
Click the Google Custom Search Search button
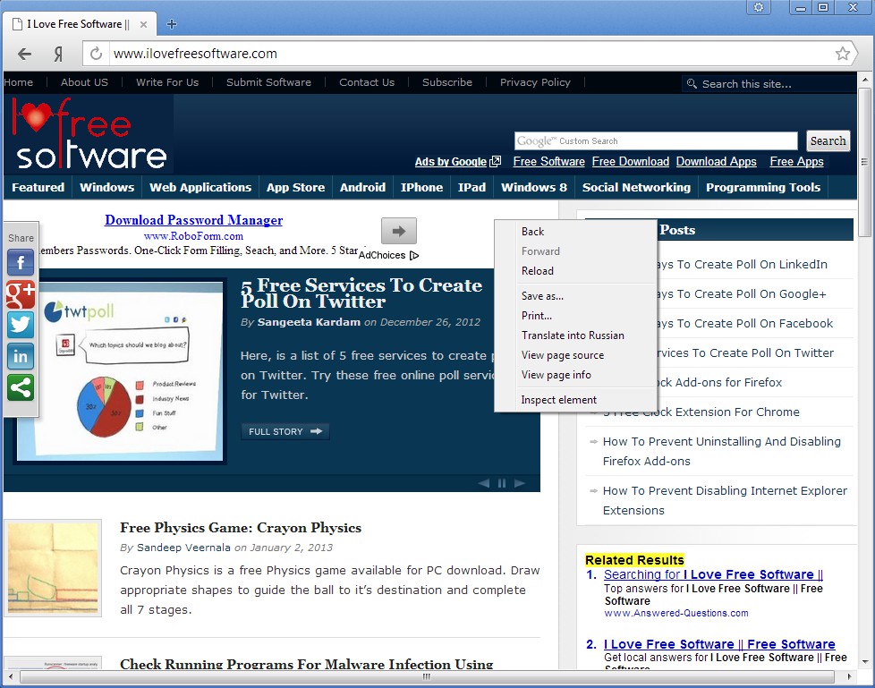828,140
